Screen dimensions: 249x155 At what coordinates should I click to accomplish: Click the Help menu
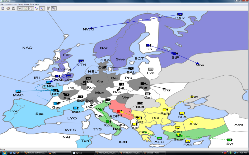coord(37,4)
